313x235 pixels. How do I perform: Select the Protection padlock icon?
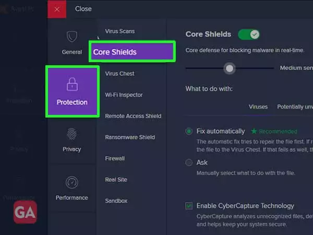coord(72,84)
